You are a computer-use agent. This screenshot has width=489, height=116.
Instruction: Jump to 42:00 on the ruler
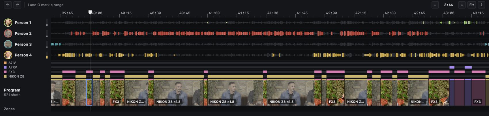click(331, 13)
